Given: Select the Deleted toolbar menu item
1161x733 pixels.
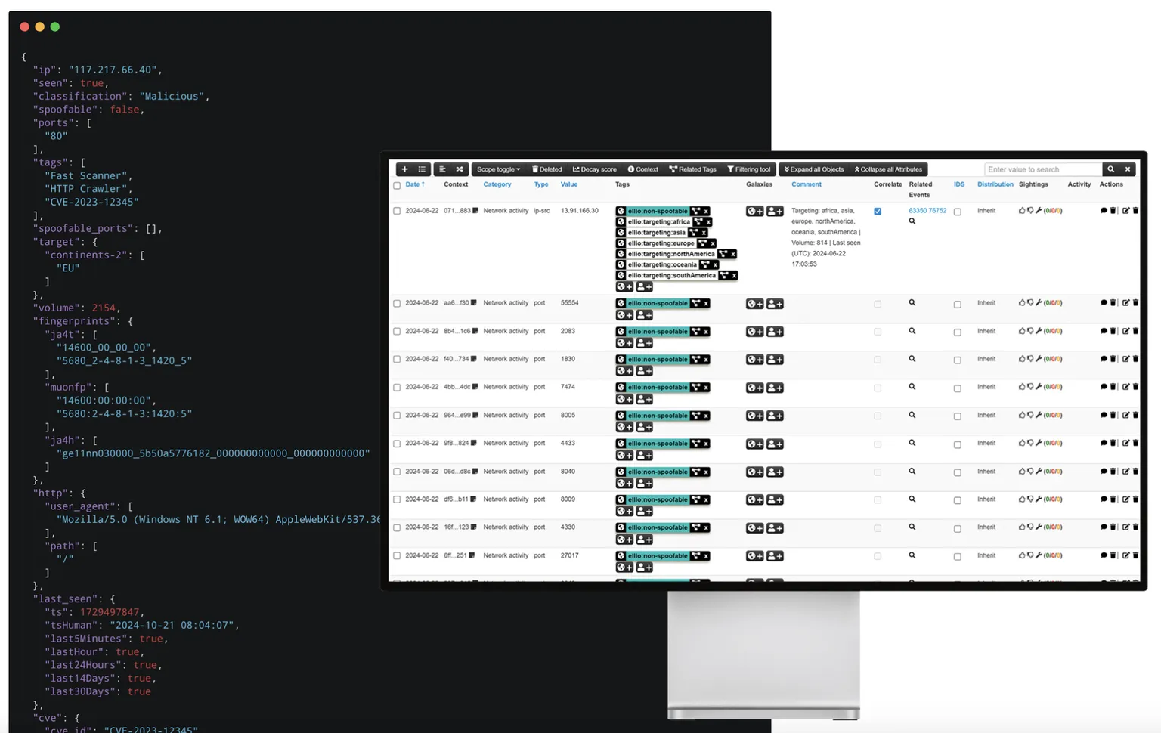Looking at the screenshot, I should [547, 169].
